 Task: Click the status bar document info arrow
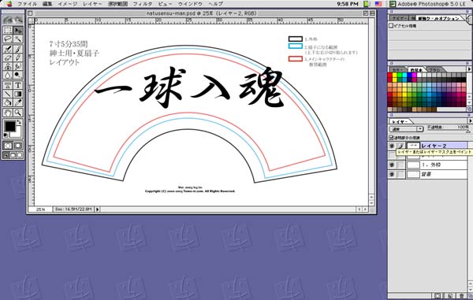coord(98,209)
